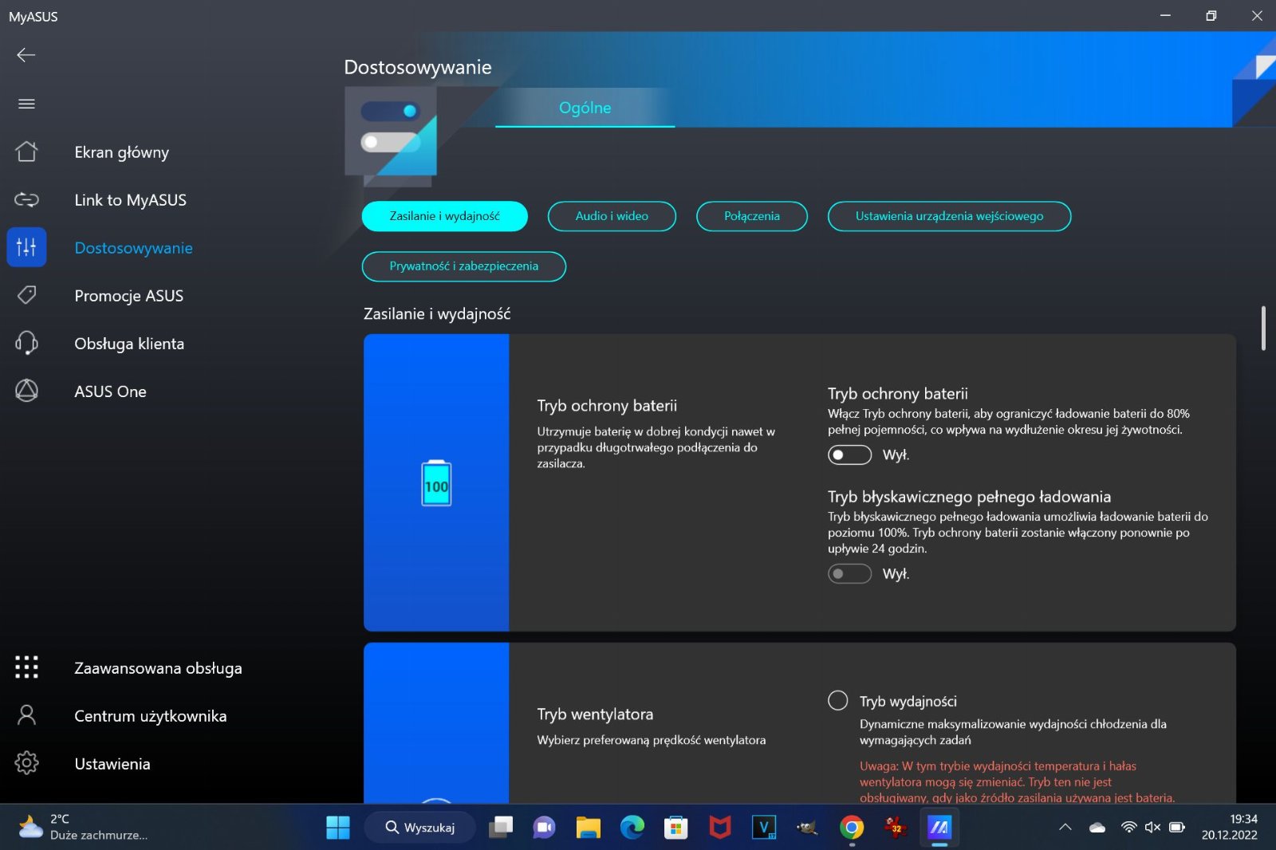Open Obsługa klienta headset icon

(26, 343)
